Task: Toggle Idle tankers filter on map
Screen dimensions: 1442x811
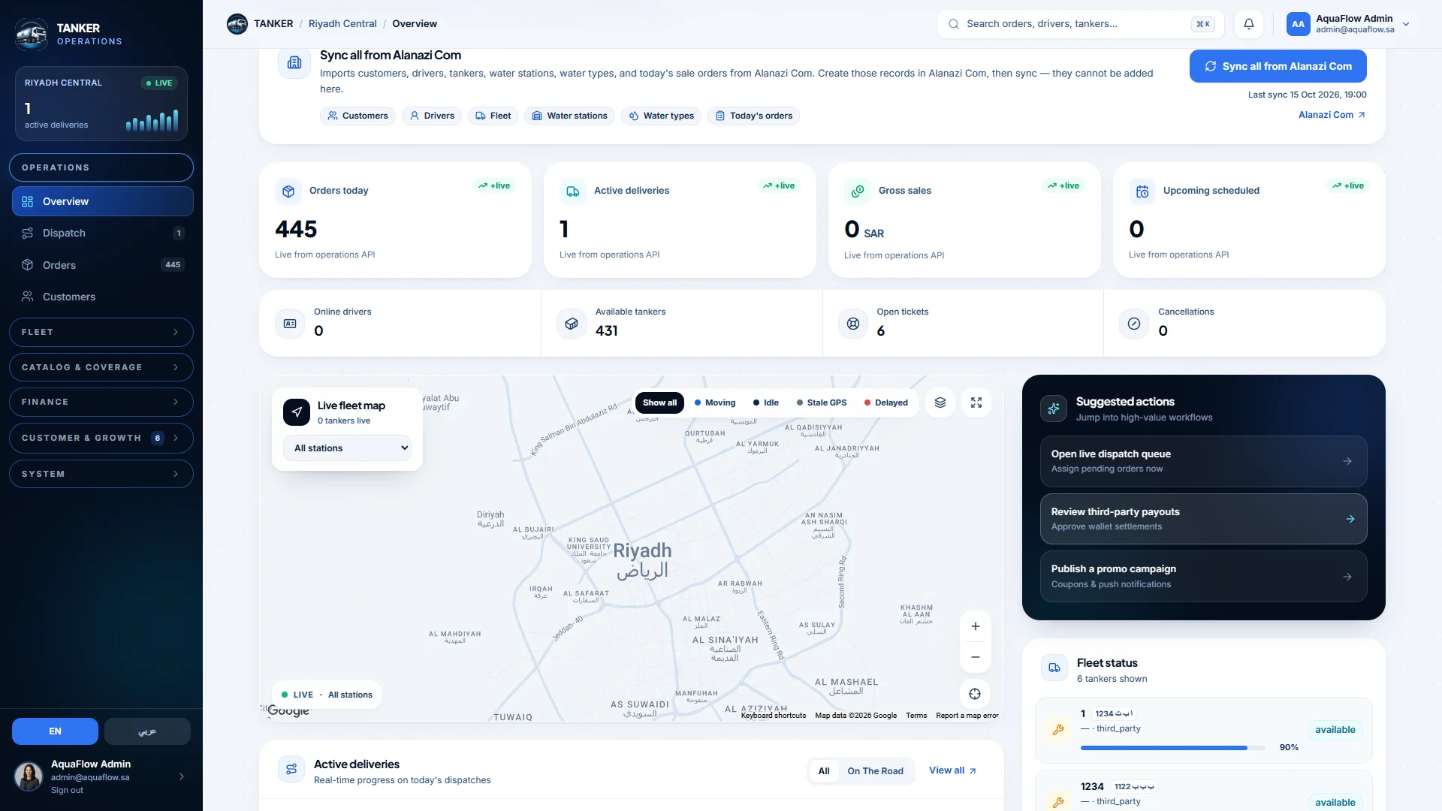Action: pos(766,402)
